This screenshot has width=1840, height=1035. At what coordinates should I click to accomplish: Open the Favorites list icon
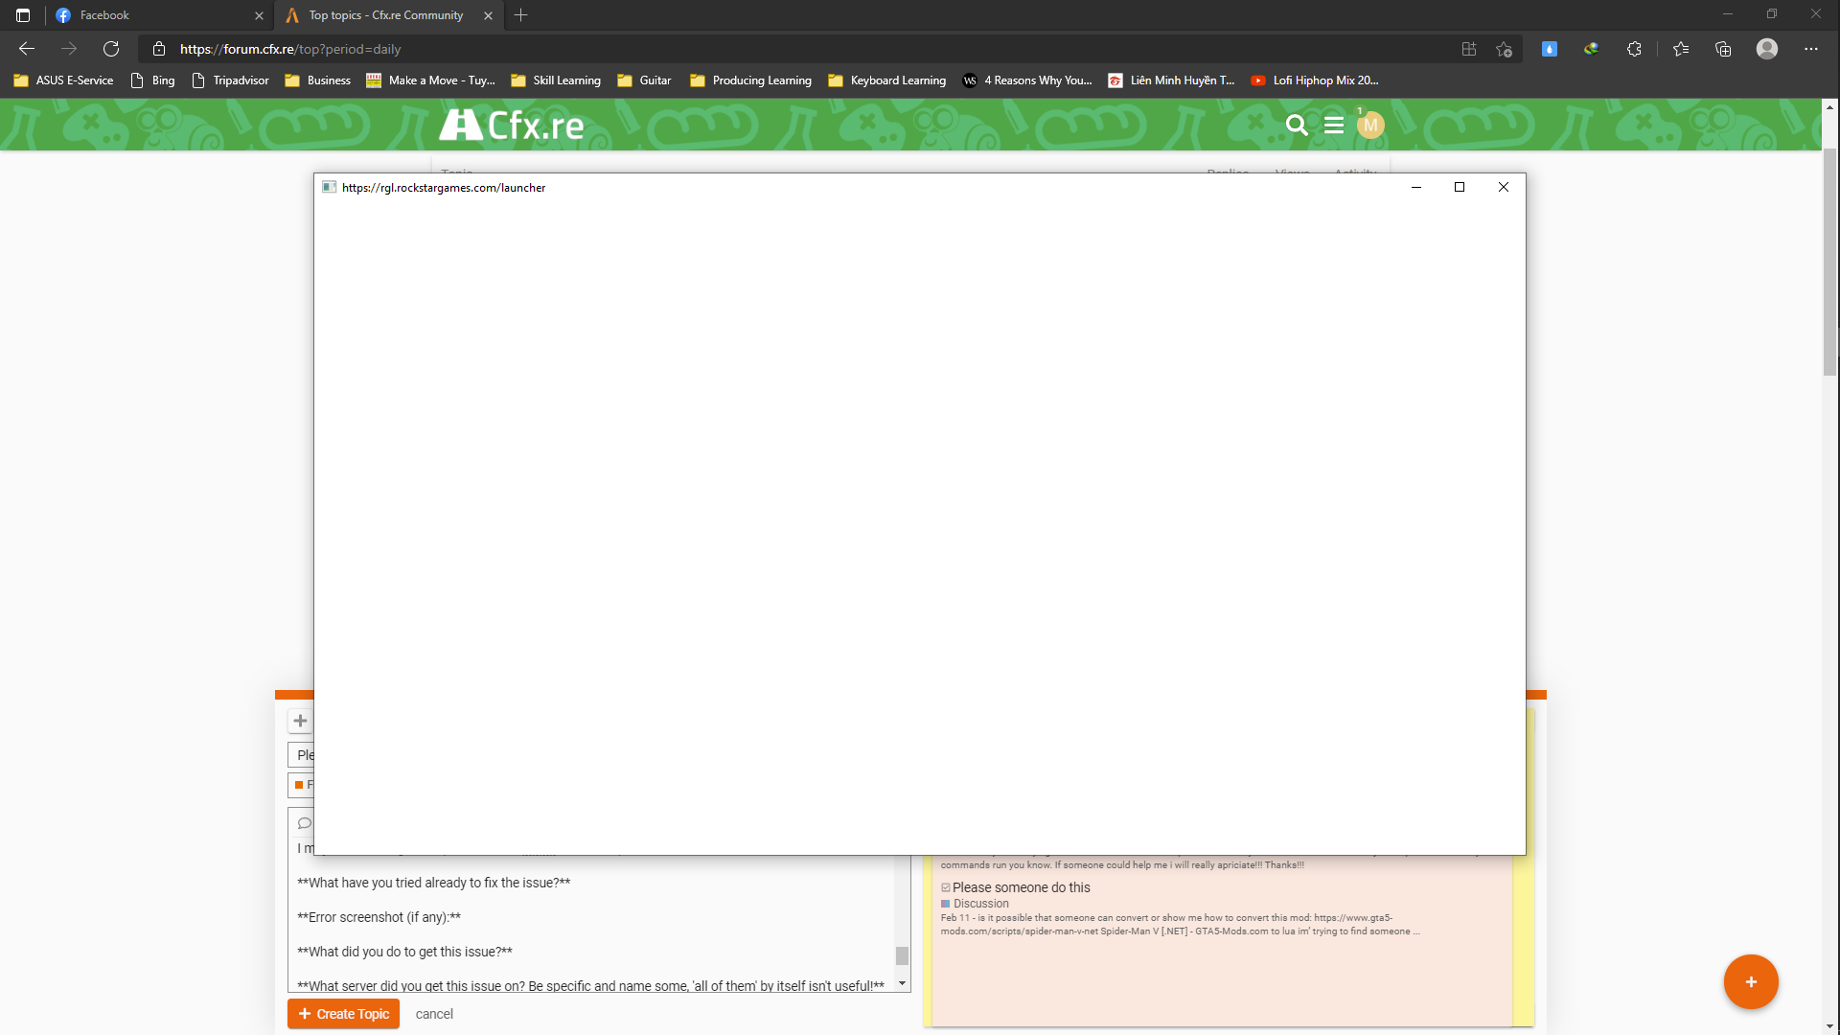[1680, 49]
